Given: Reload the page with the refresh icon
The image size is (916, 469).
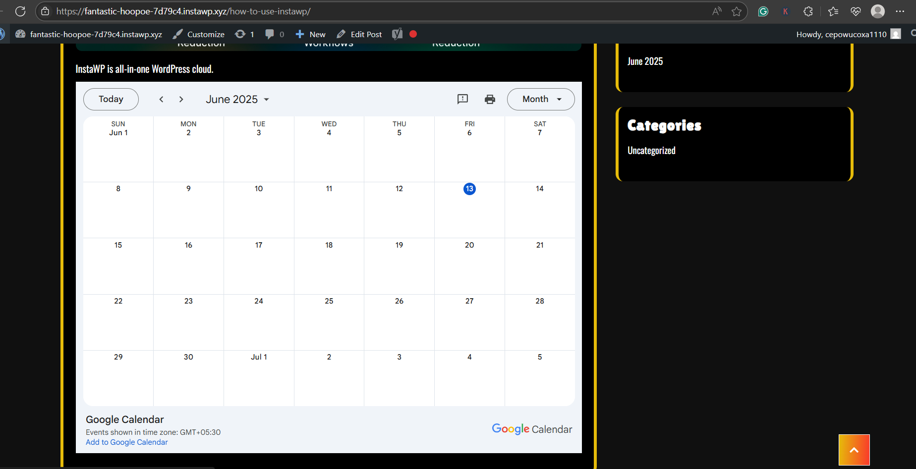Looking at the screenshot, I should (20, 11).
